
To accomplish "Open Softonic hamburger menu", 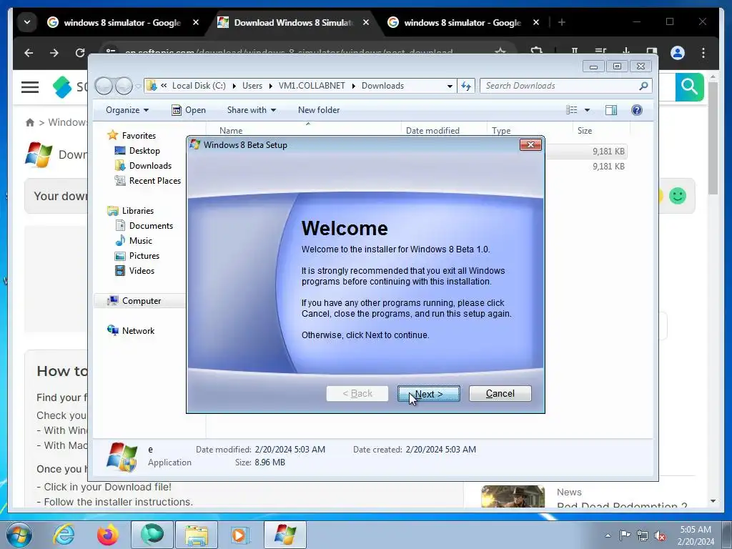I will (30, 86).
